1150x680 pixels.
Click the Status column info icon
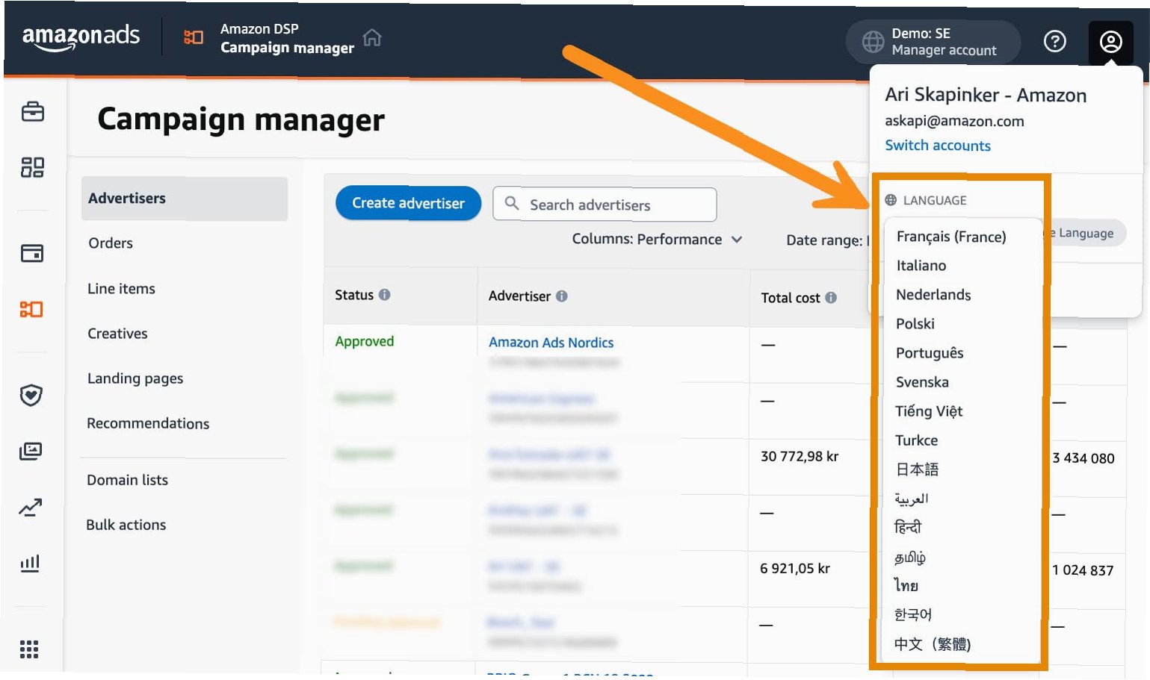(x=384, y=295)
